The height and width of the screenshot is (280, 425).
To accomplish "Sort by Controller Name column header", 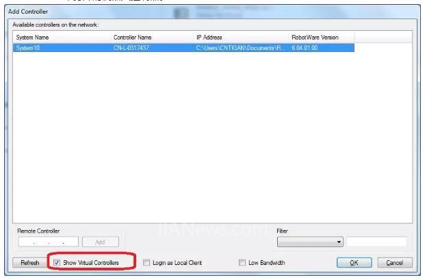I will click(153, 38).
